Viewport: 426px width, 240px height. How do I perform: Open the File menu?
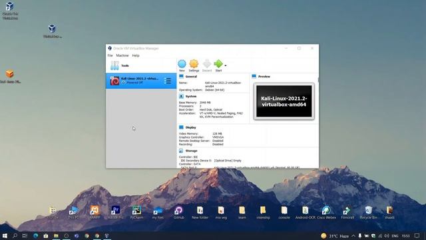110,55
